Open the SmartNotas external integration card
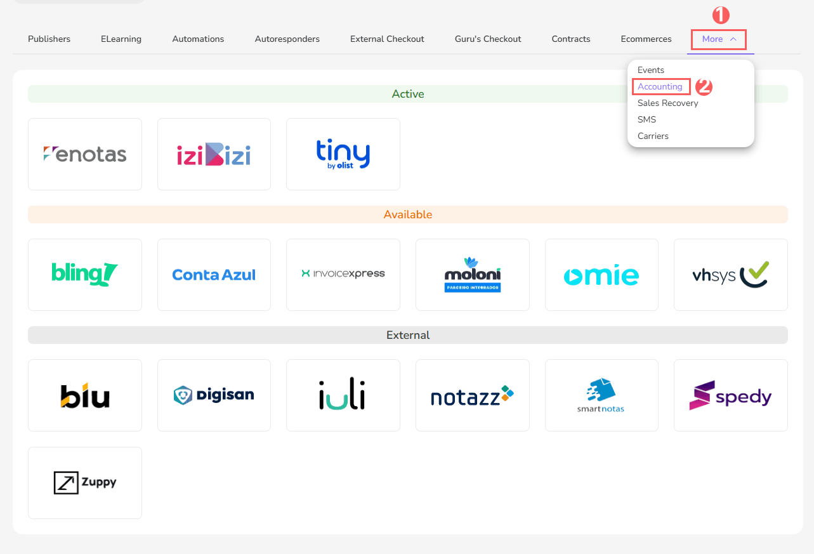Viewport: 814px width, 554px height. 601,395
